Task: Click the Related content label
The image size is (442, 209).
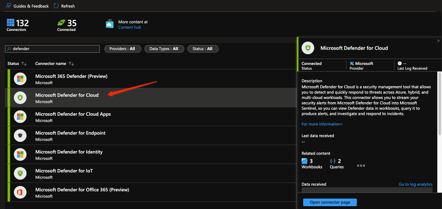Action: click(316, 154)
